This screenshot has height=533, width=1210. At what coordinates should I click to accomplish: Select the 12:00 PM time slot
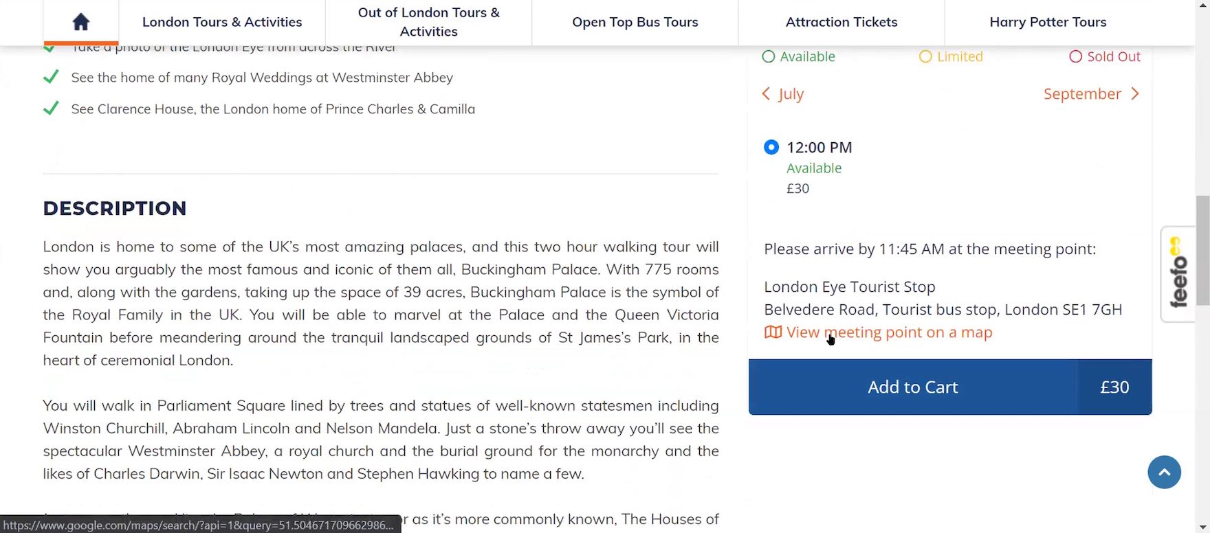771,147
